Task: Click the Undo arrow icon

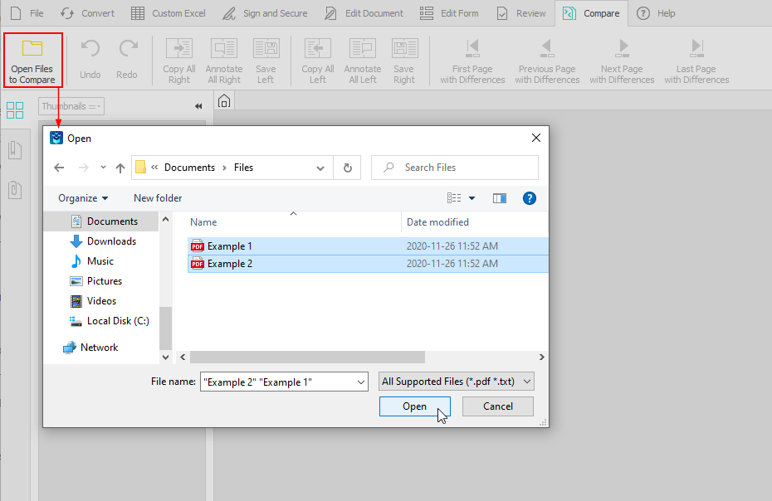Action: pyautogui.click(x=90, y=50)
